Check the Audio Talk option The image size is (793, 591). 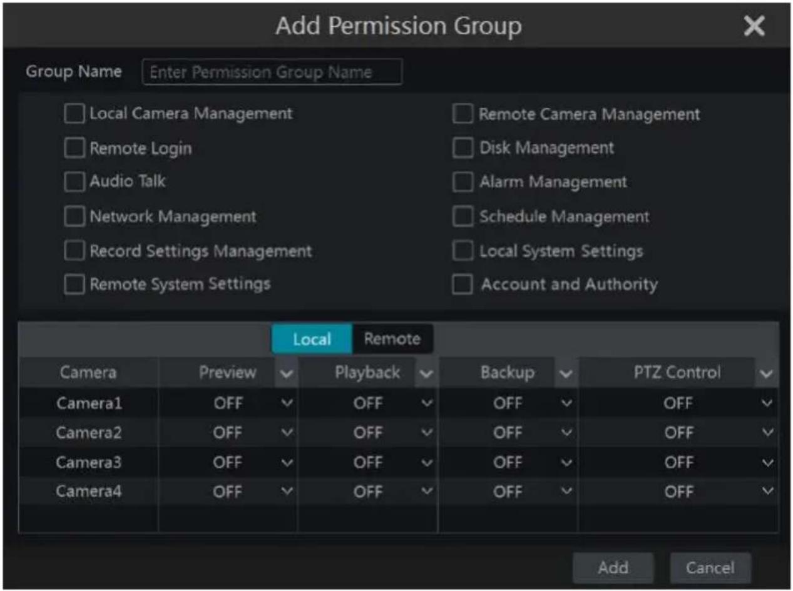pos(74,182)
